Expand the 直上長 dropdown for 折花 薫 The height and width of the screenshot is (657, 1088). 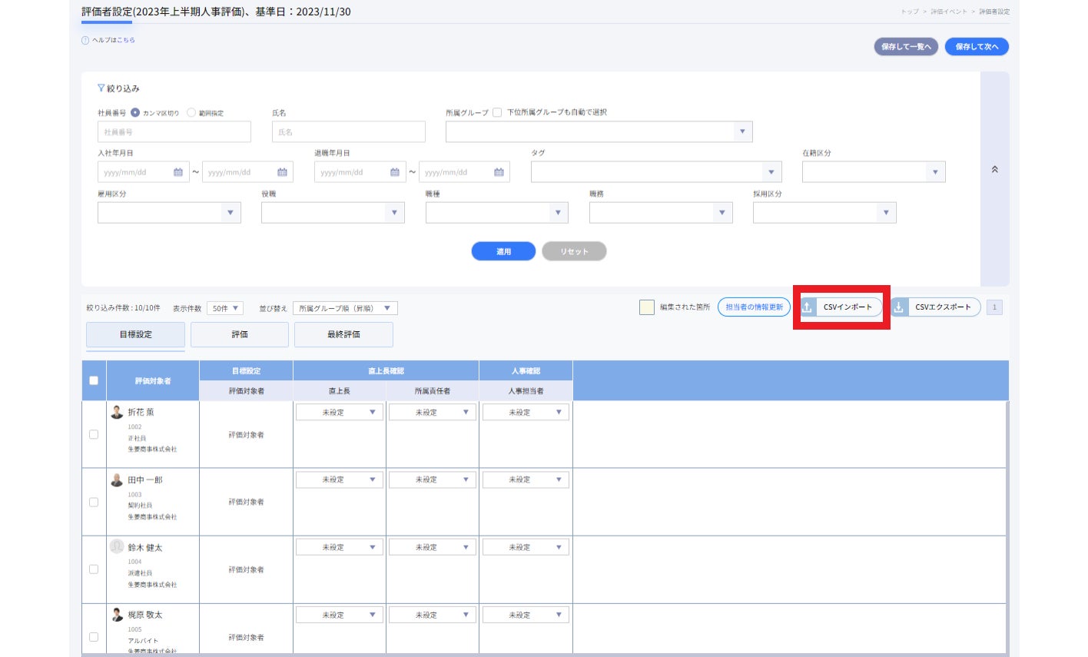click(x=339, y=413)
